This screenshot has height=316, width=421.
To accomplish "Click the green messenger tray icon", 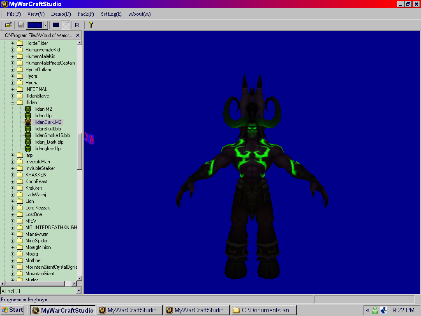I will pos(375,310).
